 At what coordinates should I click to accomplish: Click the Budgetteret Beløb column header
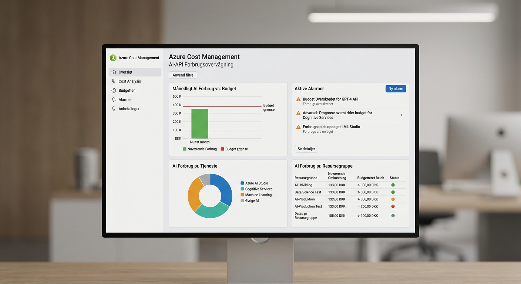[x=371, y=178]
